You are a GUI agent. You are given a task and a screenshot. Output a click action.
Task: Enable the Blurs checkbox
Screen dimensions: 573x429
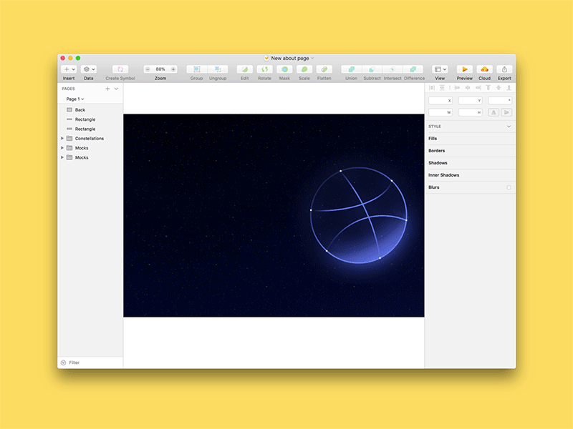(x=509, y=187)
